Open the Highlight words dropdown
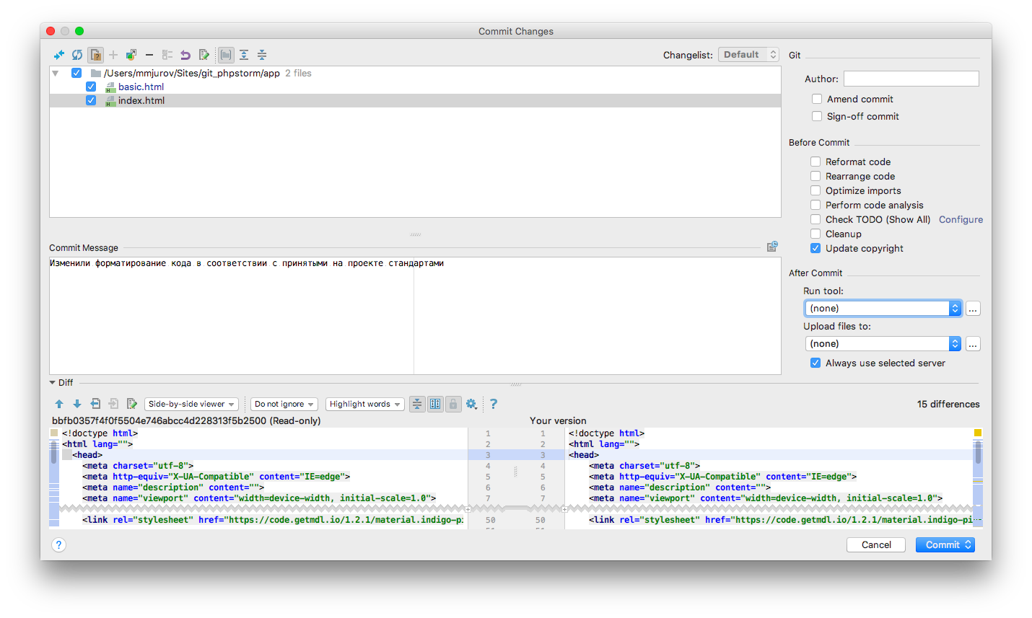This screenshot has width=1032, height=618. point(364,404)
